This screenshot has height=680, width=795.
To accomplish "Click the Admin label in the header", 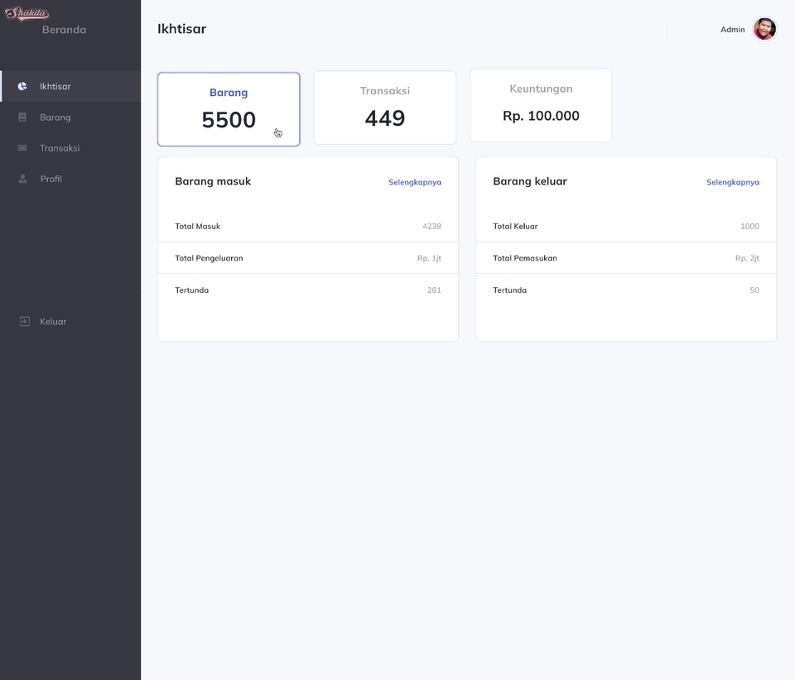I will click(732, 29).
